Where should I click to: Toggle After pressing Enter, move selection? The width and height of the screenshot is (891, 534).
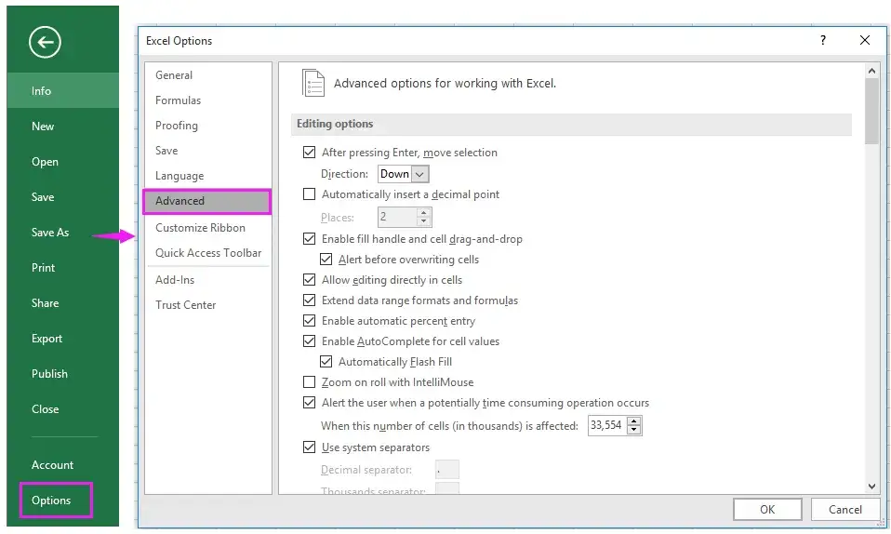pyautogui.click(x=310, y=153)
